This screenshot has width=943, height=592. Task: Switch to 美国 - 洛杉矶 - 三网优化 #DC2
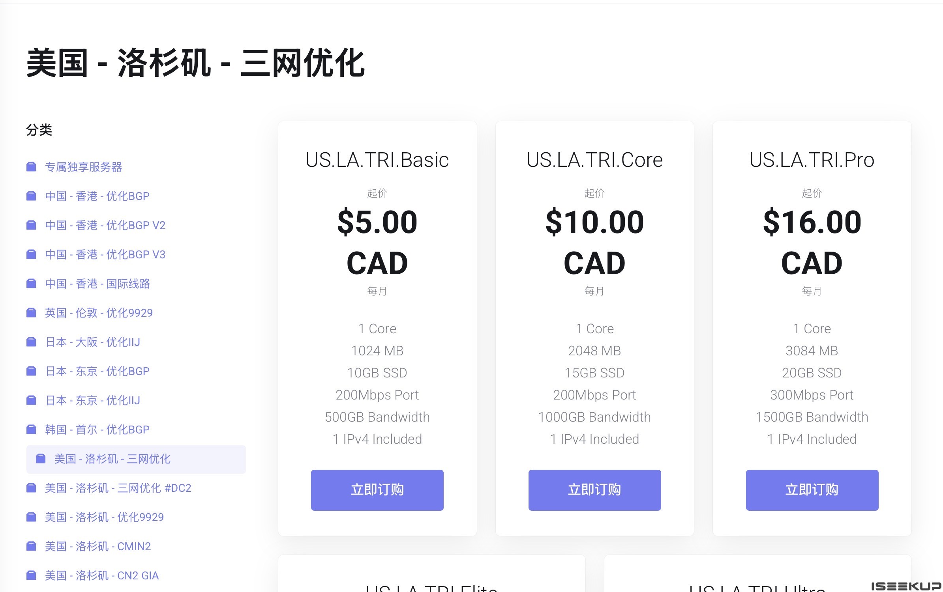(118, 488)
